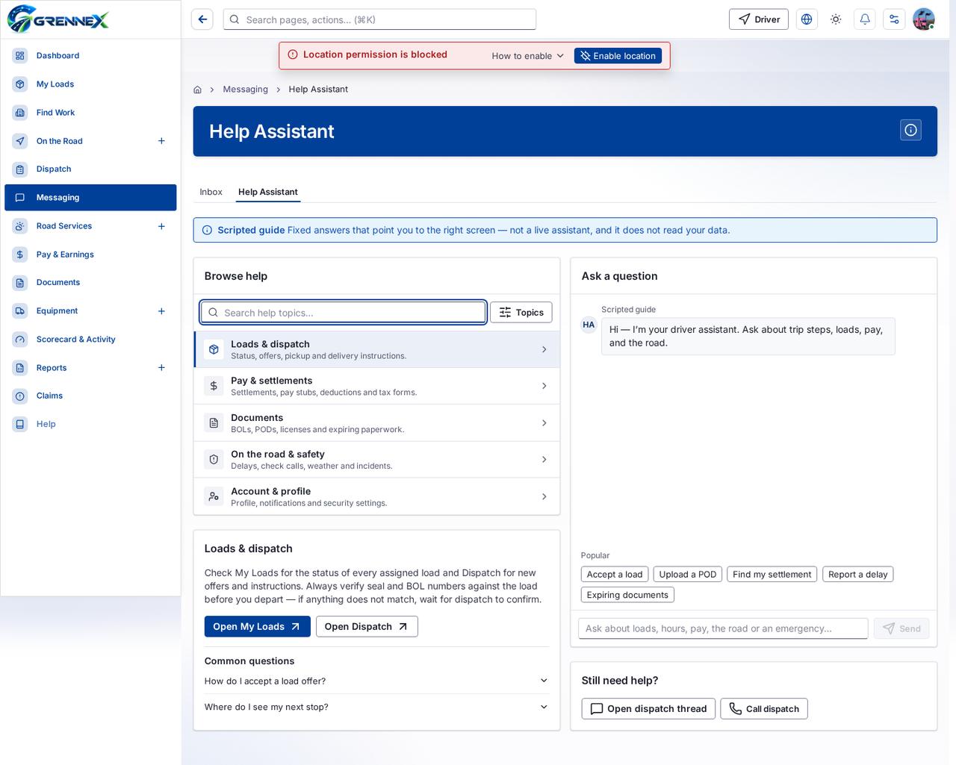Click Call dispatch button
The width and height of the screenshot is (956, 765).
pyautogui.click(x=764, y=709)
